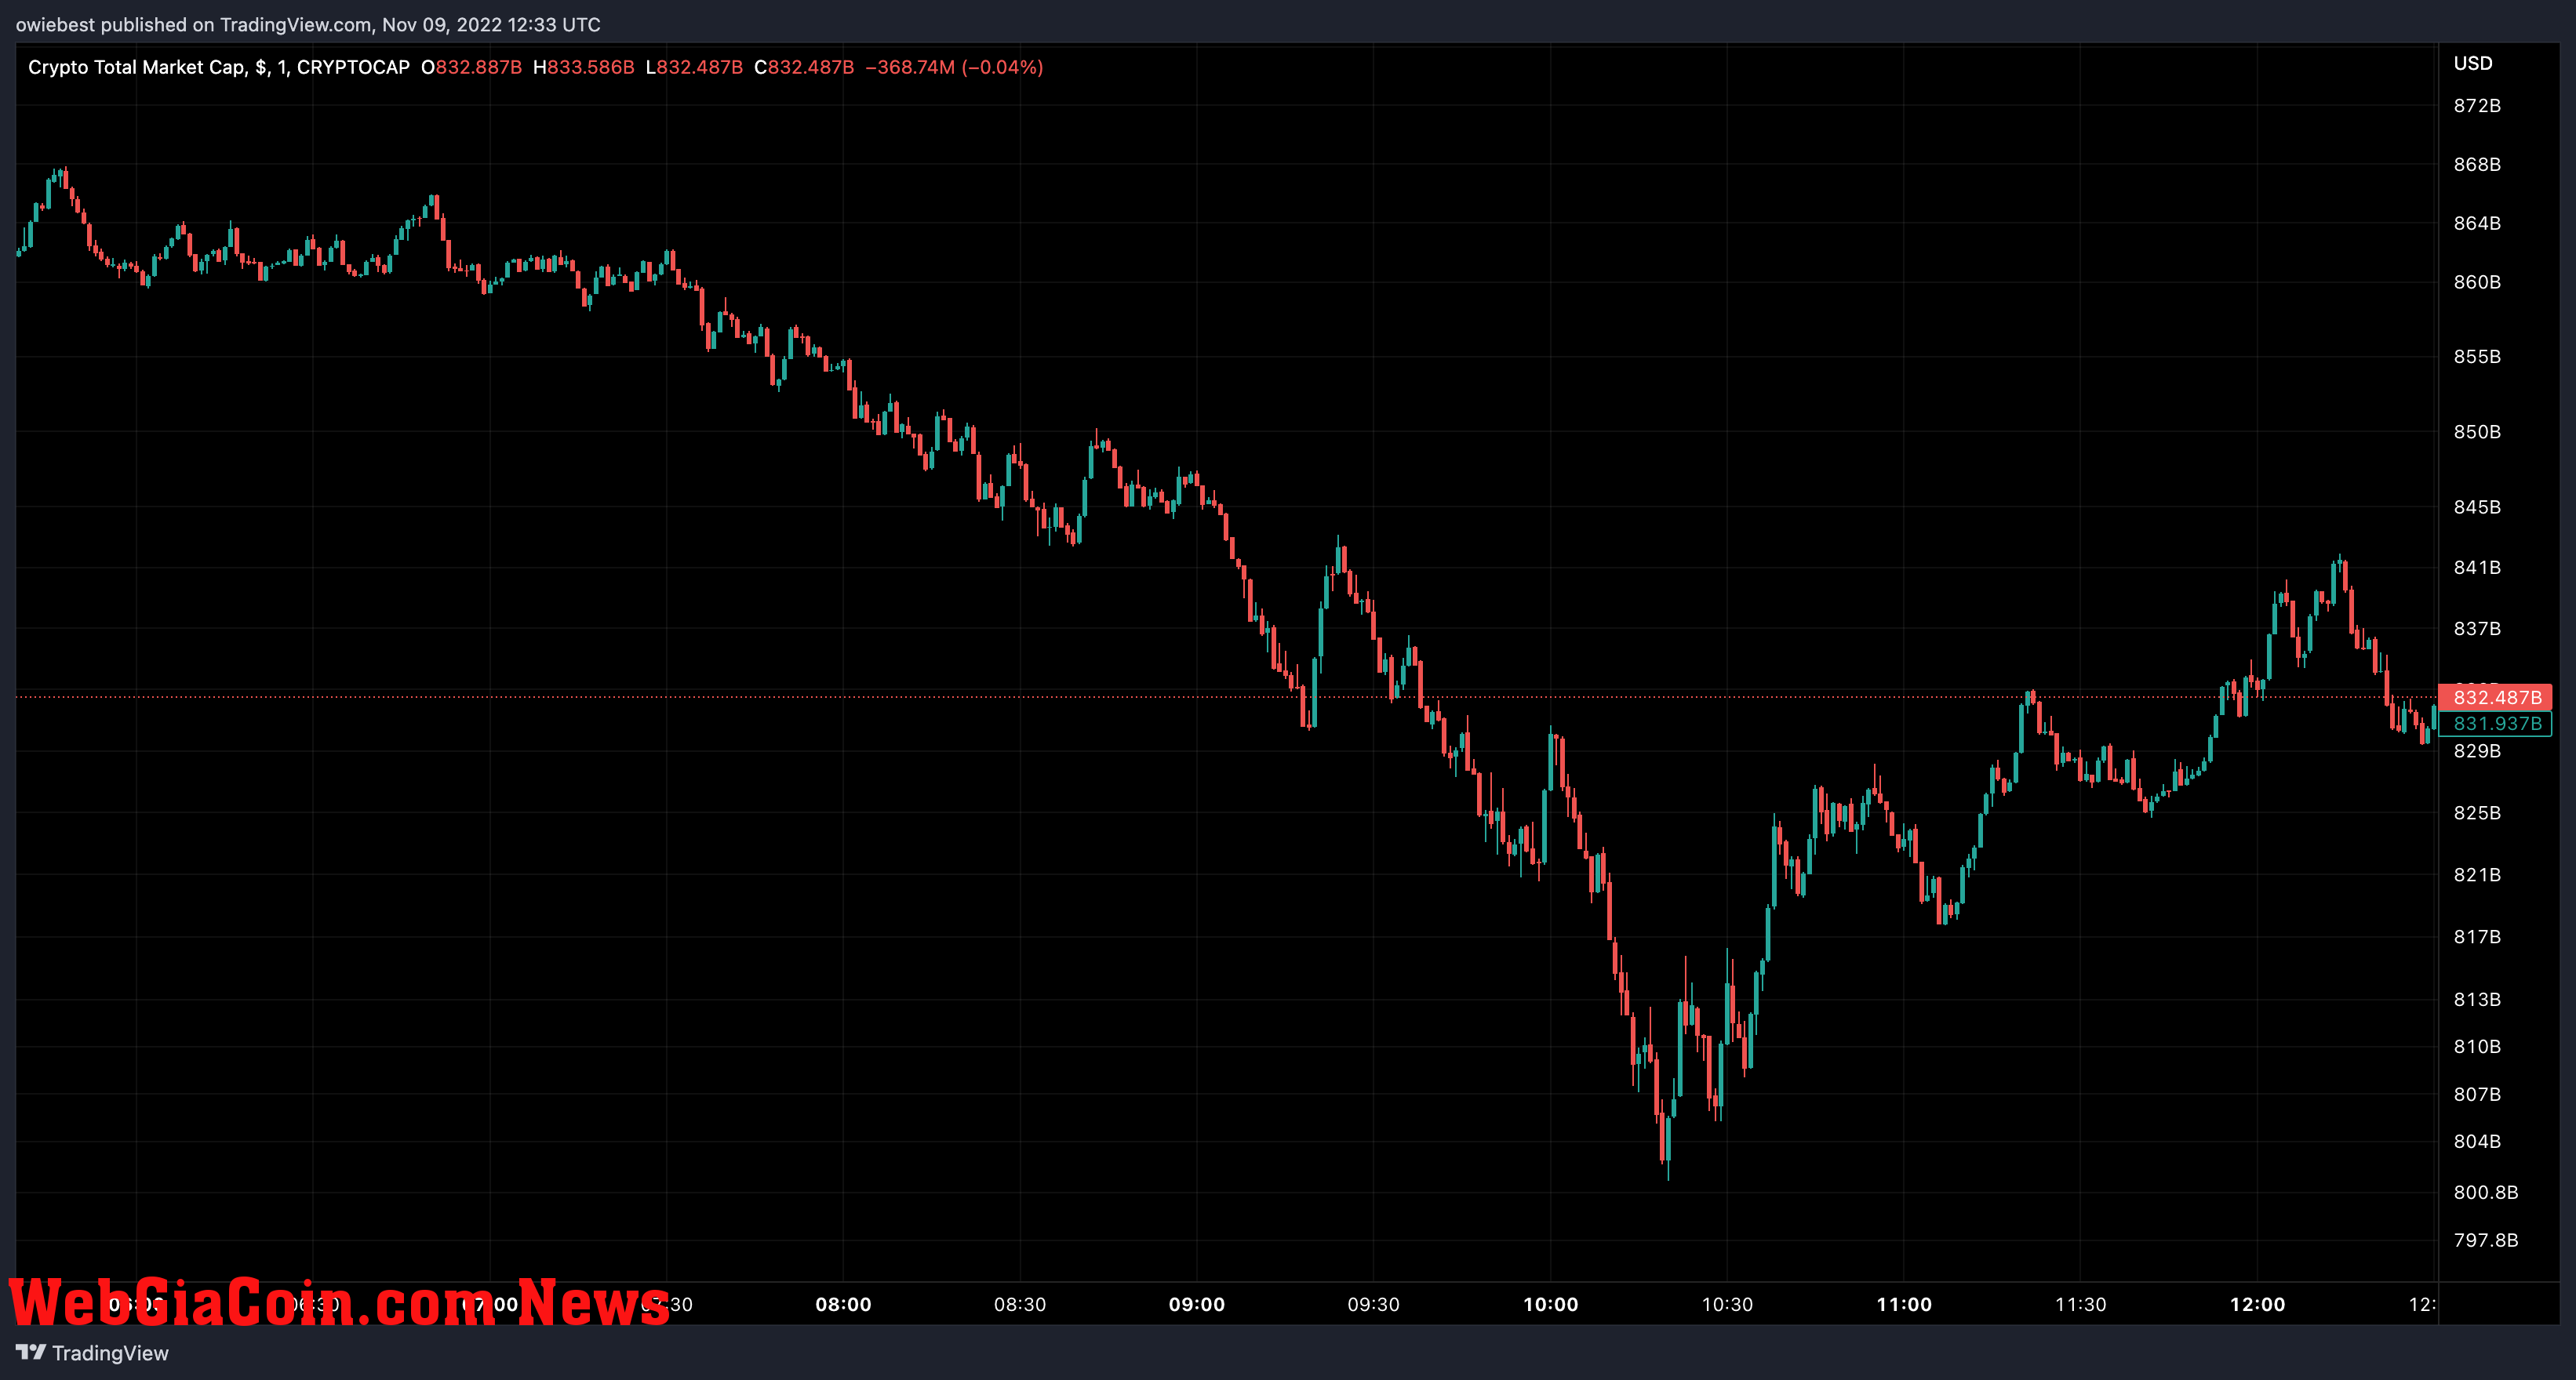Click the 804B price axis label
Screen dimensions: 2576x1380
coord(2477,1141)
